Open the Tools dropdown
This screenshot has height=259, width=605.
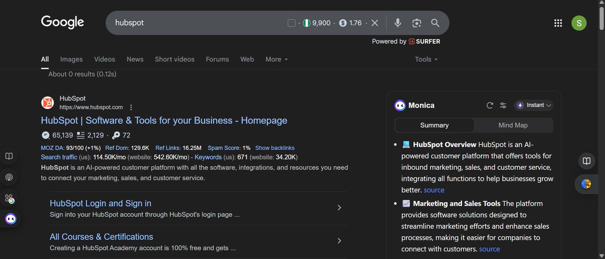pos(426,59)
